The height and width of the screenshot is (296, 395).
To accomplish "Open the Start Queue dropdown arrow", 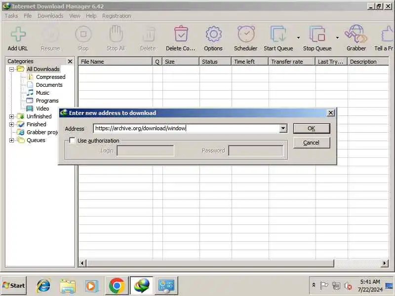I will (298, 38).
